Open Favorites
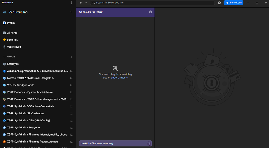Image resolution: width=269 pixels, height=148 pixels. tap(12, 40)
